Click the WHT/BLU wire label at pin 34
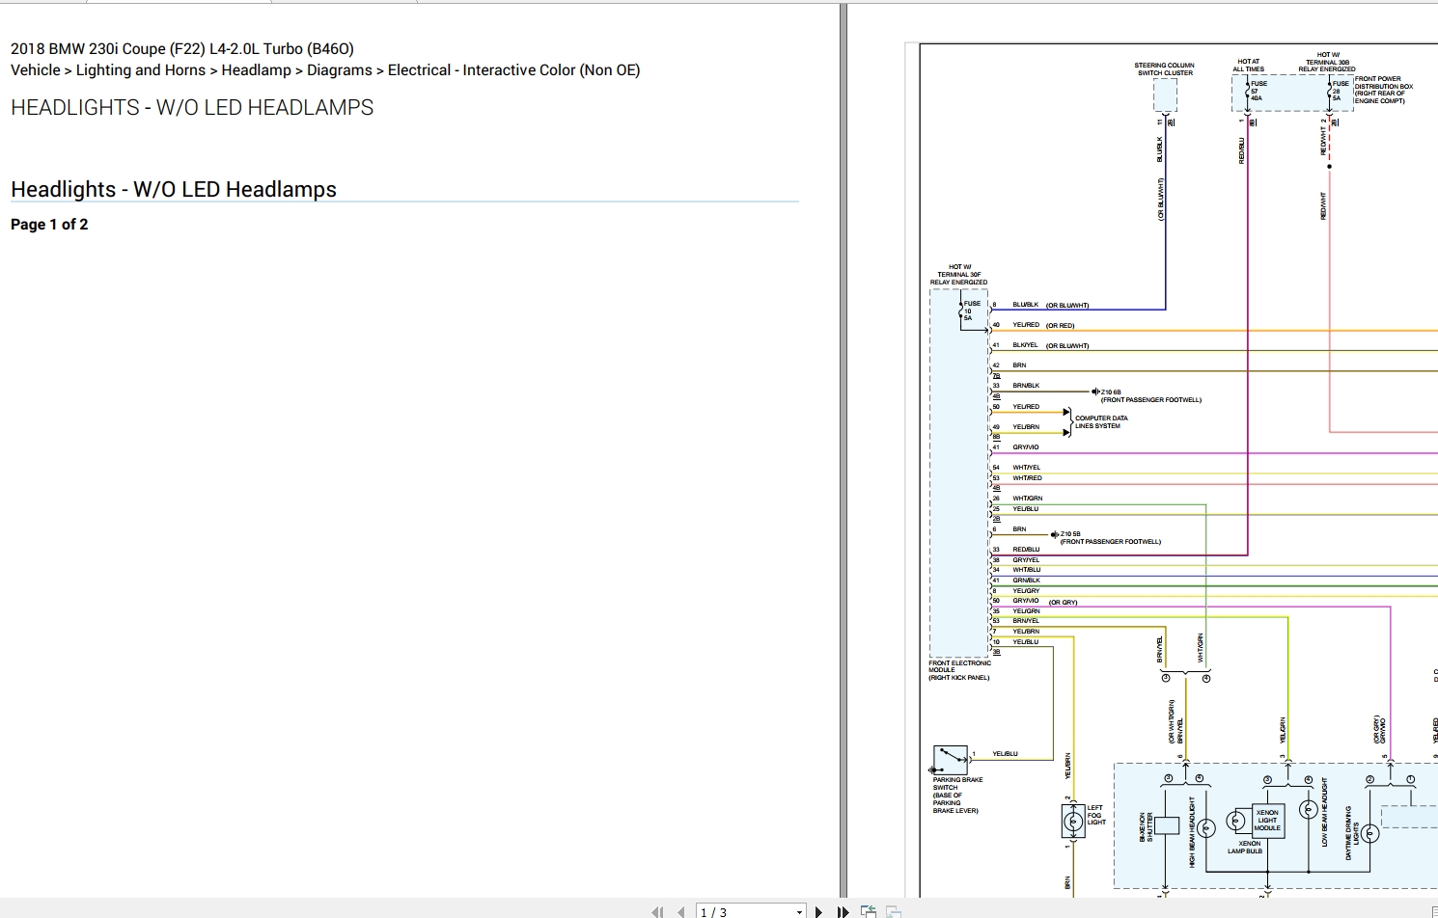The image size is (1438, 918). tap(1026, 570)
